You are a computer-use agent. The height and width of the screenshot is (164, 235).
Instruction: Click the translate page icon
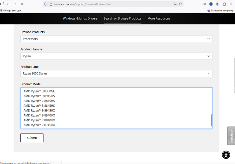(175, 4)
